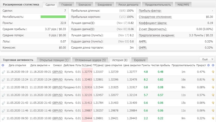Select closing price 1.29443 cell
The height and width of the screenshot is (122, 216).
click(x=132, y=118)
